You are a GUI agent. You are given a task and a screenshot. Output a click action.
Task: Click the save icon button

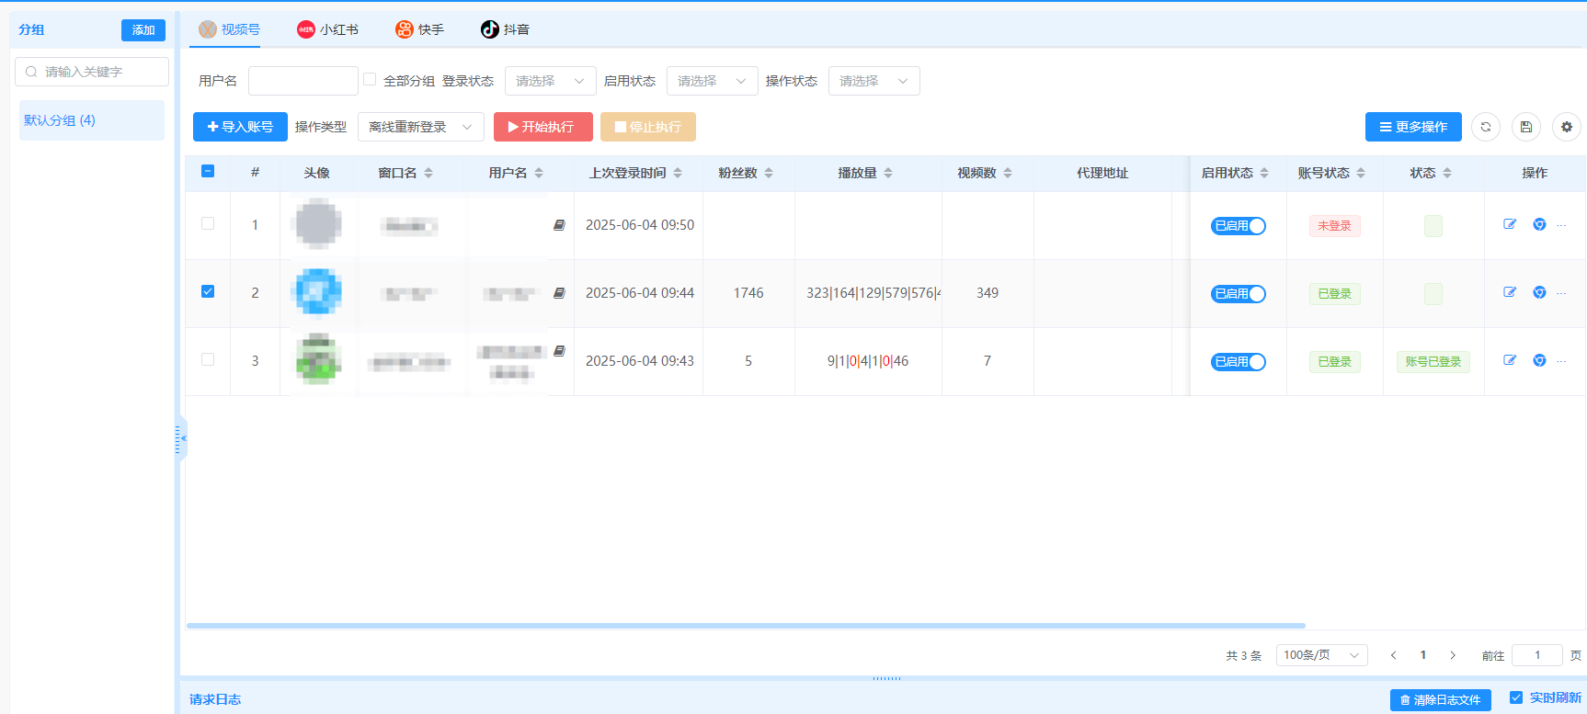1526,127
